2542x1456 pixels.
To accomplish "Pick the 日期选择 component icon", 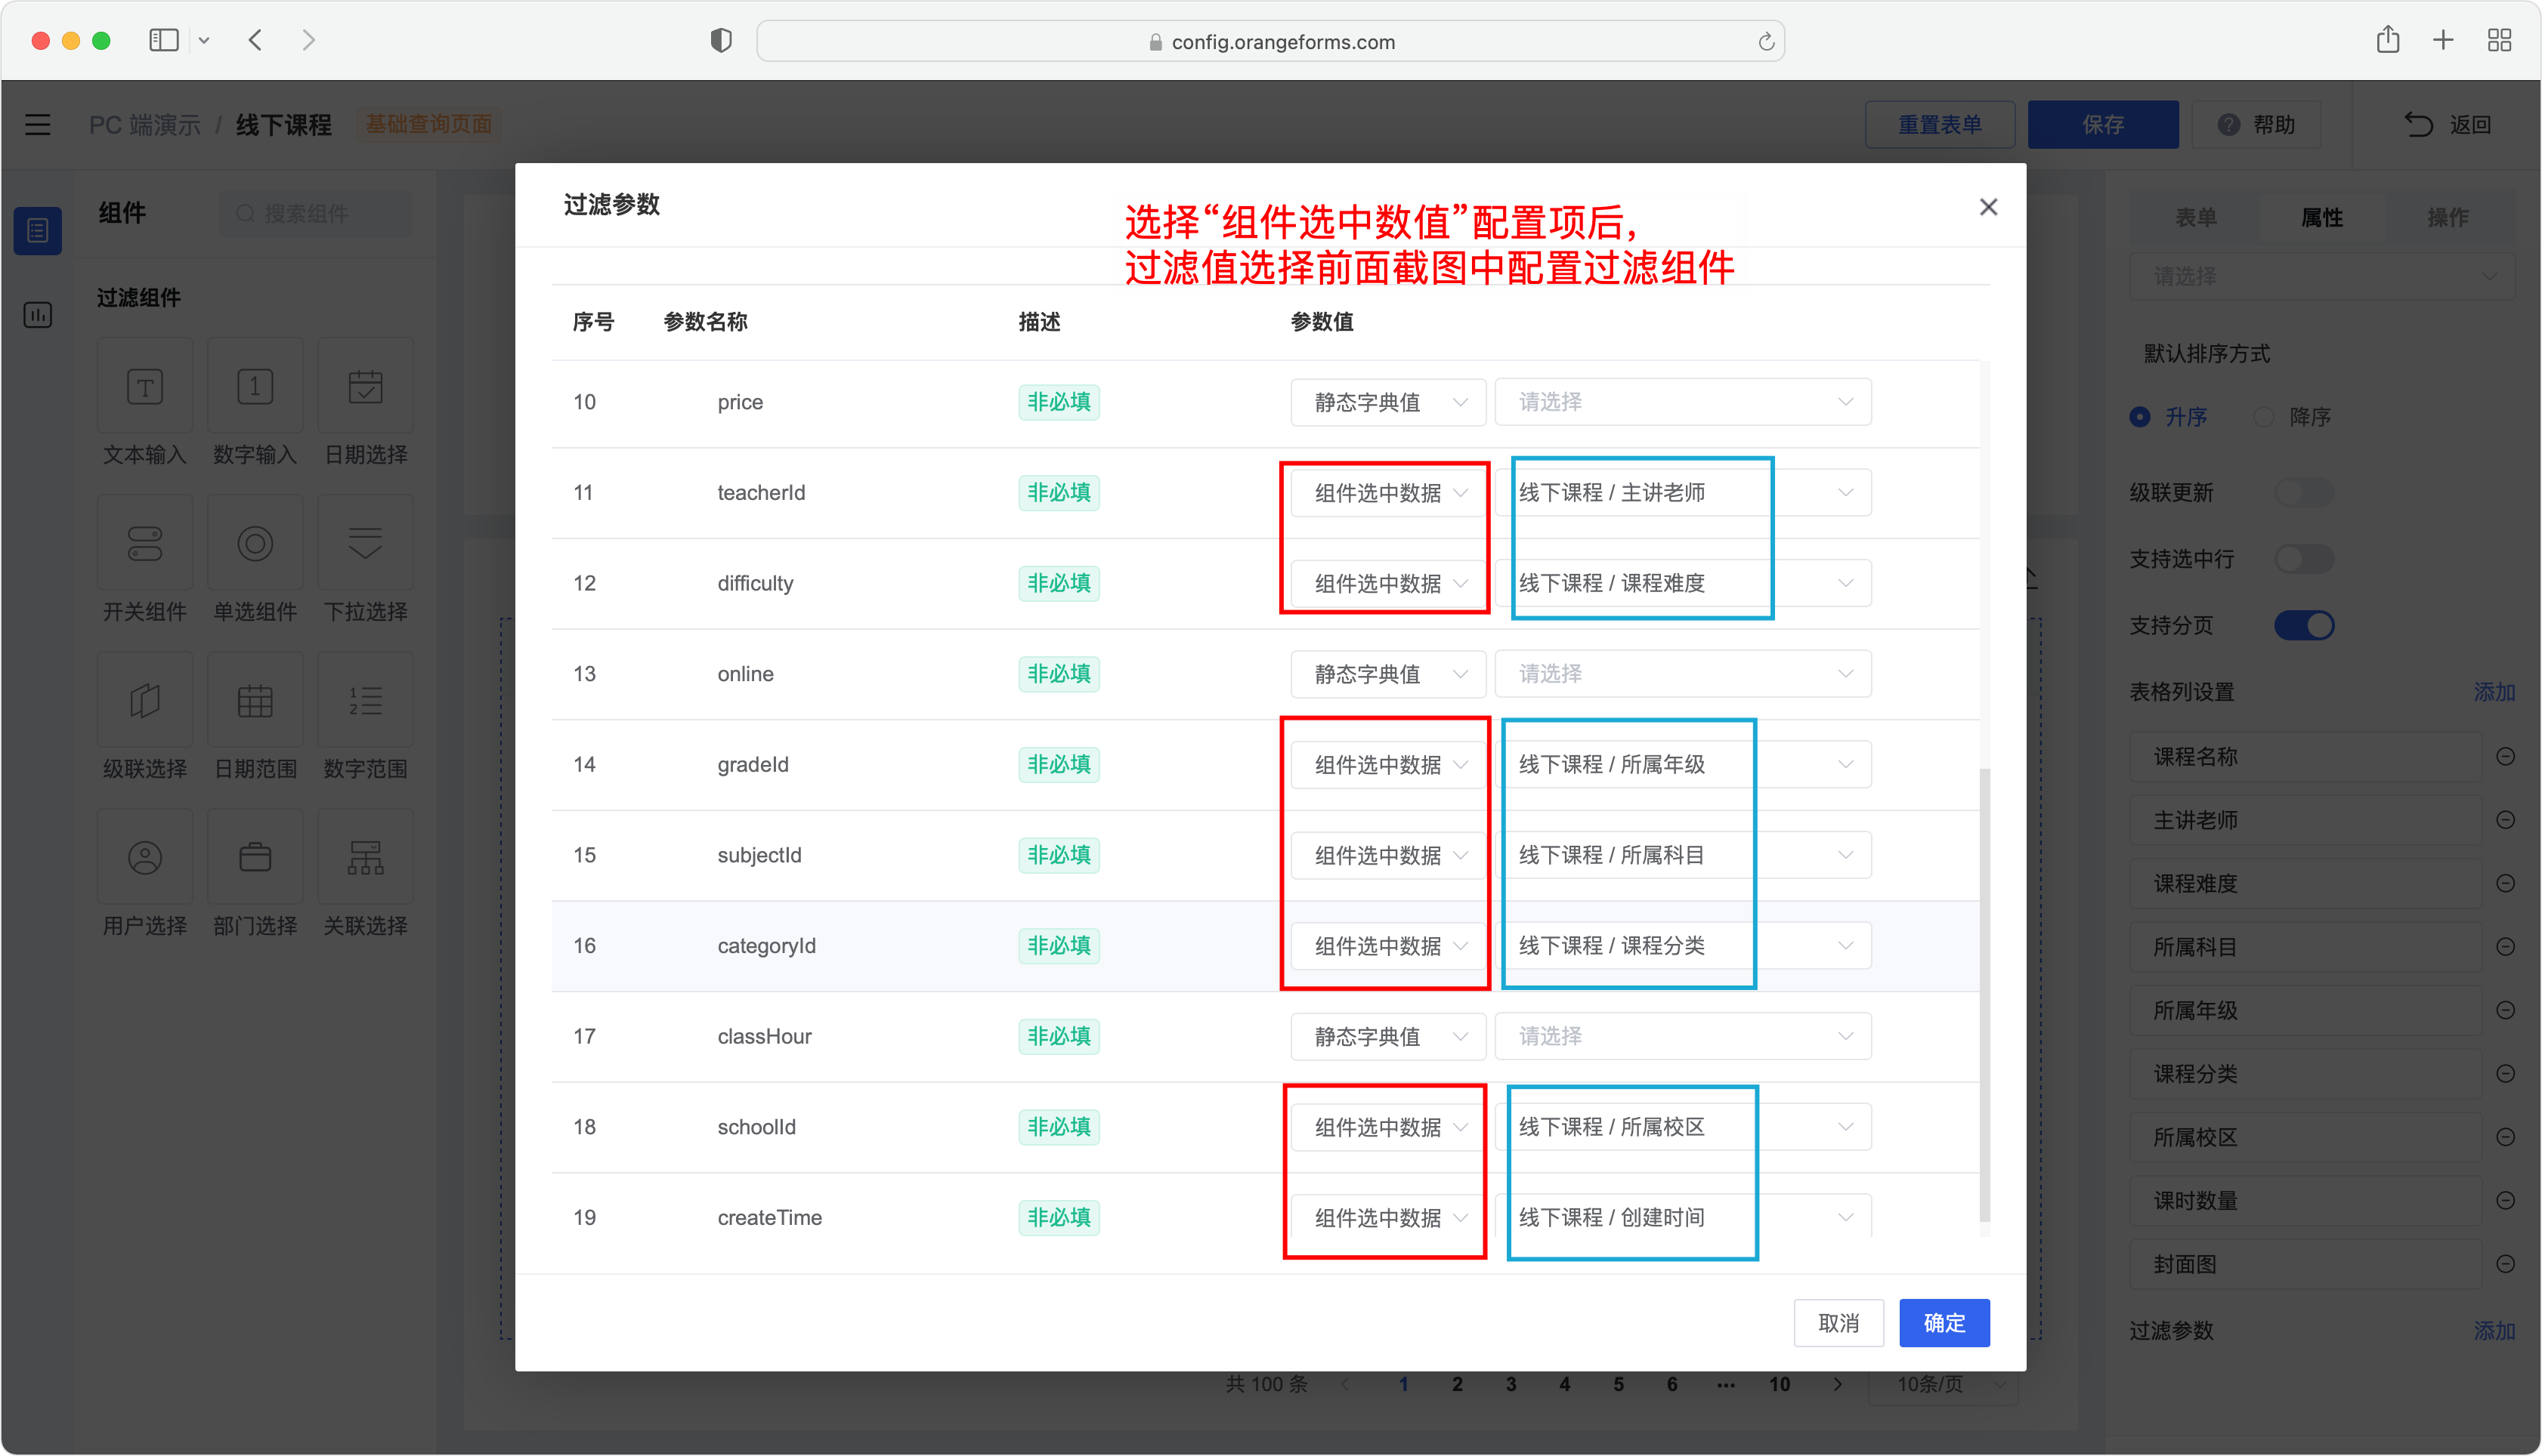I will tap(365, 386).
